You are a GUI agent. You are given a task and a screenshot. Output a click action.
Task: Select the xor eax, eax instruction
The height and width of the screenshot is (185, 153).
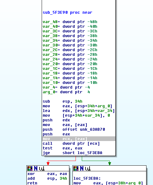click(47, 174)
